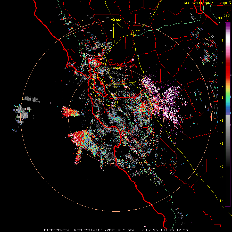Click the 4 value on the scale
Image resolution: width=232 pixels, height=232 pixels.
(x=222, y=63)
